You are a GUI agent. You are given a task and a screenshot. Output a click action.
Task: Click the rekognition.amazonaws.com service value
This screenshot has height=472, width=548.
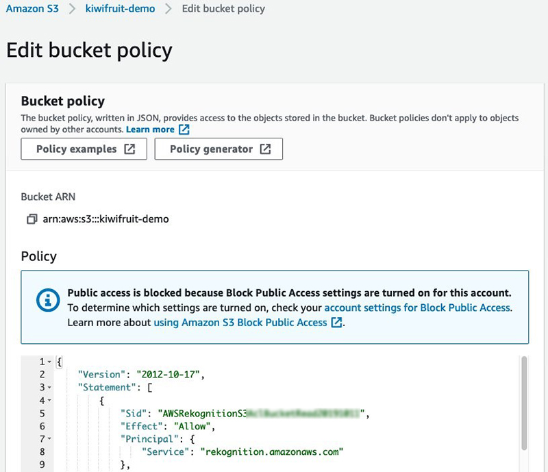[x=272, y=451]
